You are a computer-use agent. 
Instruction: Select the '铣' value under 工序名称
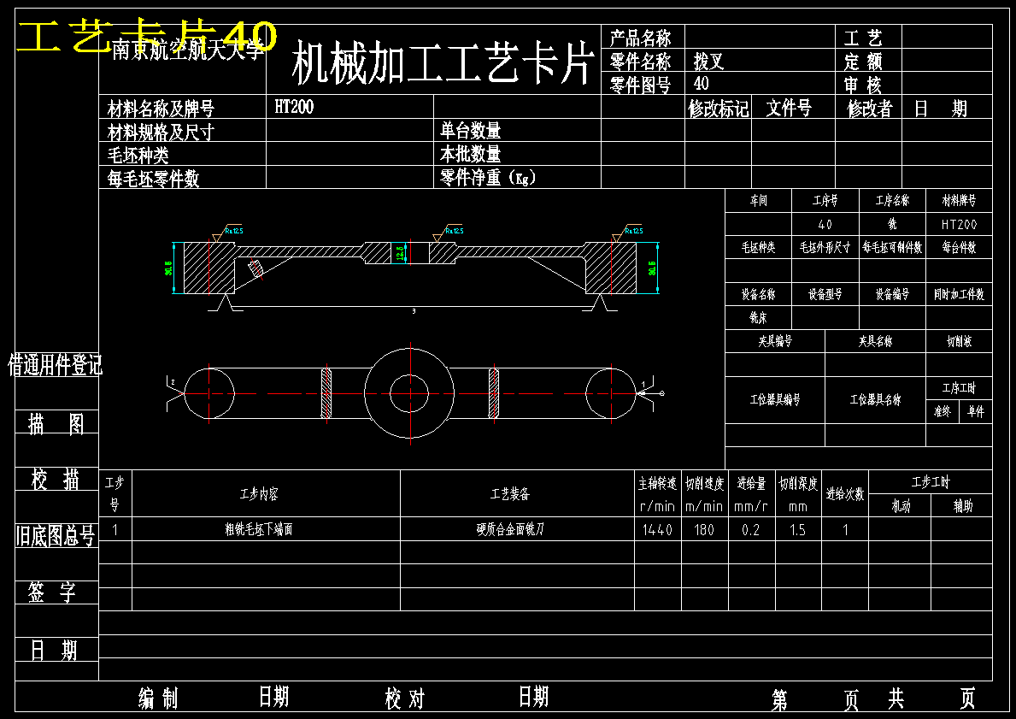coord(892,224)
